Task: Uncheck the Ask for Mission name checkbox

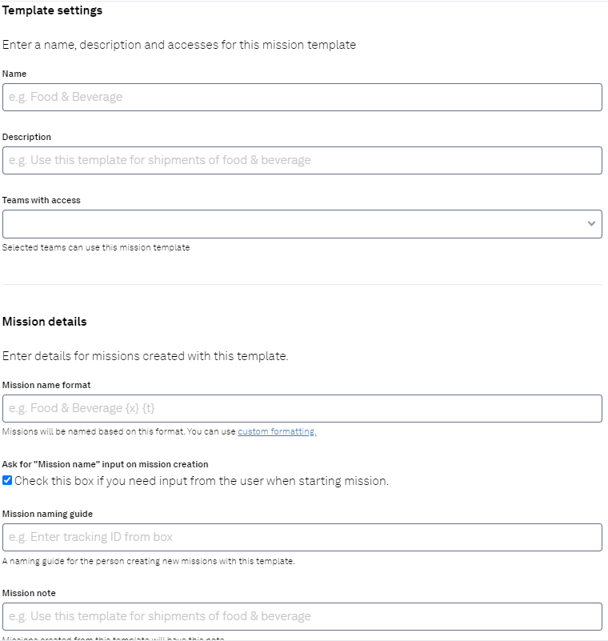Action: point(7,480)
